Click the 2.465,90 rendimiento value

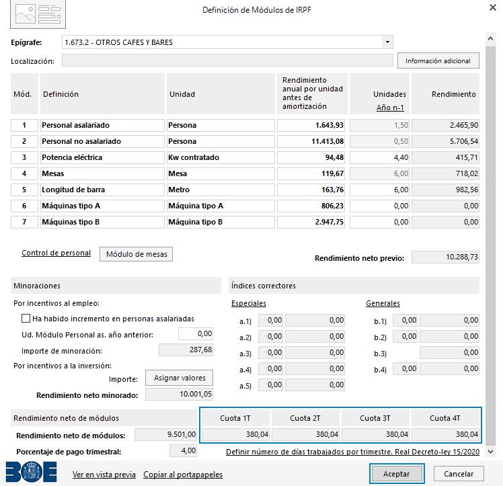pos(446,125)
